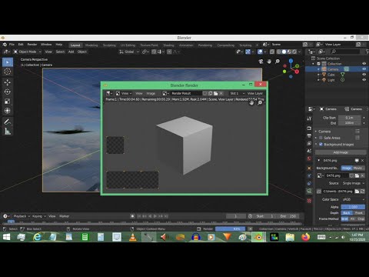Open the World properties tab
This screenshot has height=277, width=369.
(x=309, y=159)
